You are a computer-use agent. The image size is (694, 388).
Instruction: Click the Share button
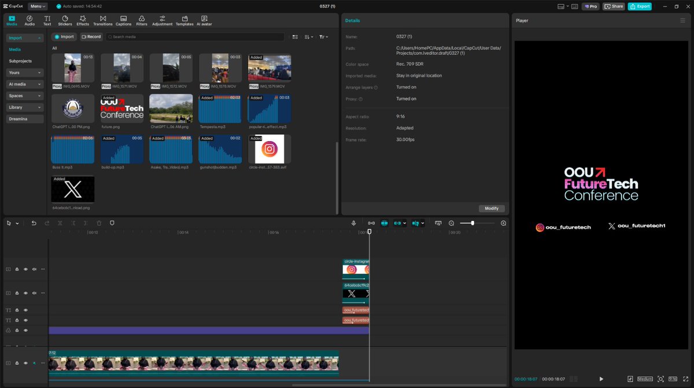pyautogui.click(x=614, y=6)
